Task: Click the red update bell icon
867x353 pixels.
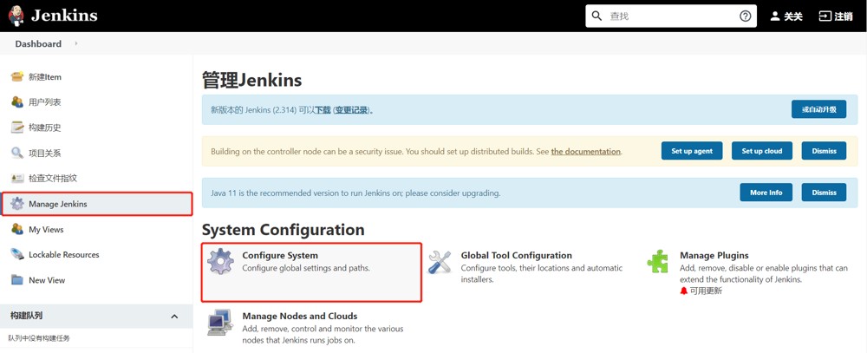Action: pyautogui.click(x=684, y=291)
